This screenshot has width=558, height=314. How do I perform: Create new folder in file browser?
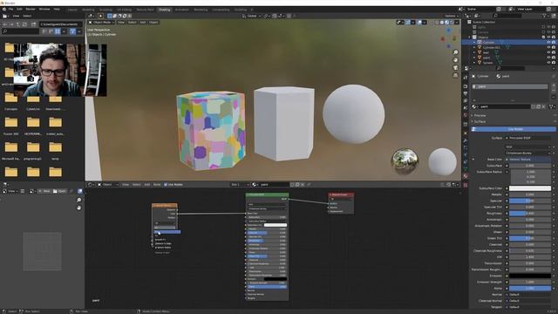click(x=33, y=24)
